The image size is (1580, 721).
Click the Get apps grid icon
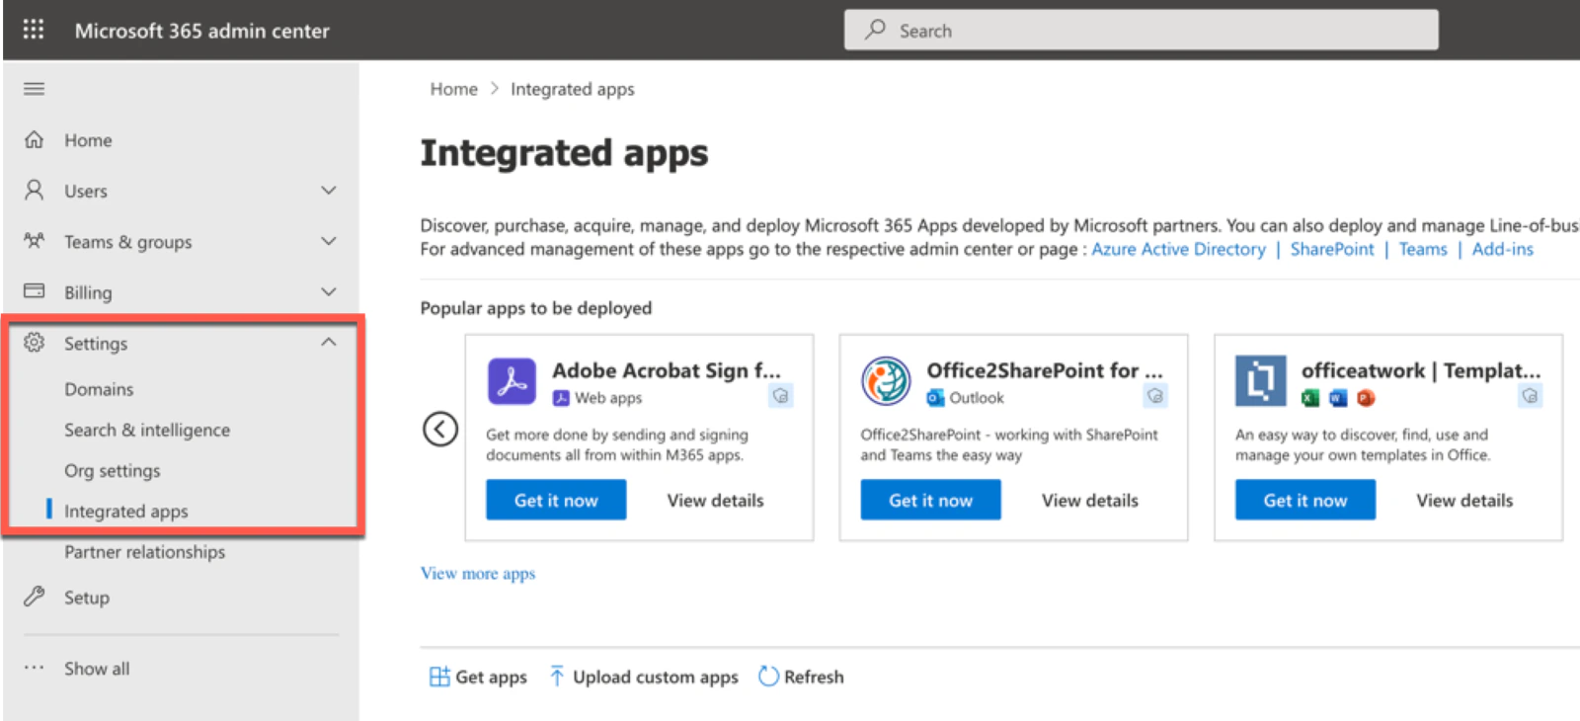click(439, 677)
